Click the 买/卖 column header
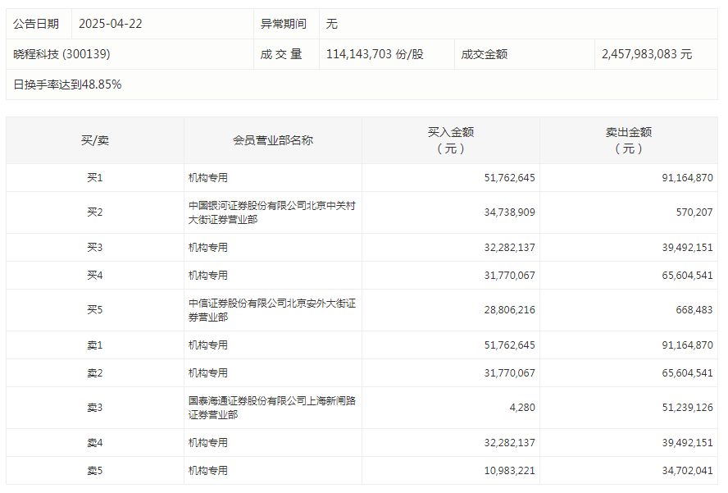 95,140
